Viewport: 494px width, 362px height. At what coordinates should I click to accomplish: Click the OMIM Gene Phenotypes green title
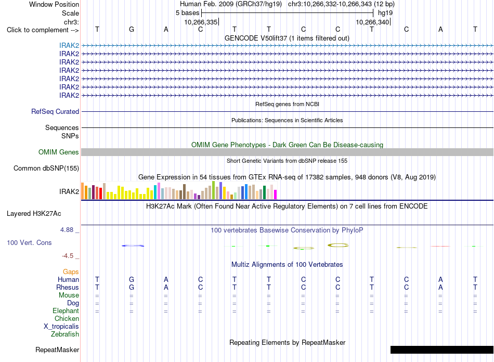288,145
